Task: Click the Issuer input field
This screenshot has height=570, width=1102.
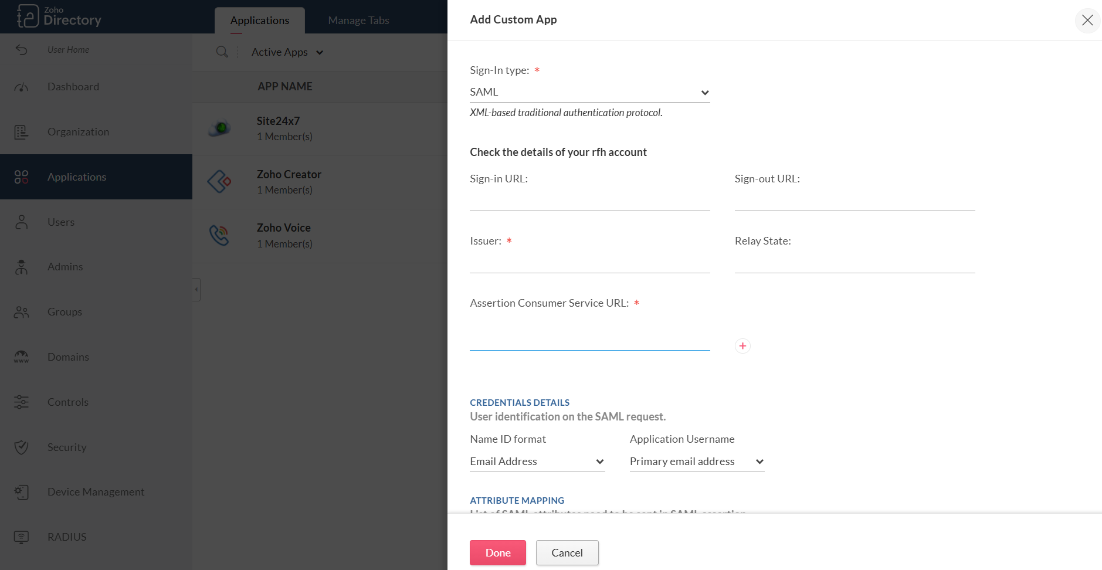Action: (589, 262)
